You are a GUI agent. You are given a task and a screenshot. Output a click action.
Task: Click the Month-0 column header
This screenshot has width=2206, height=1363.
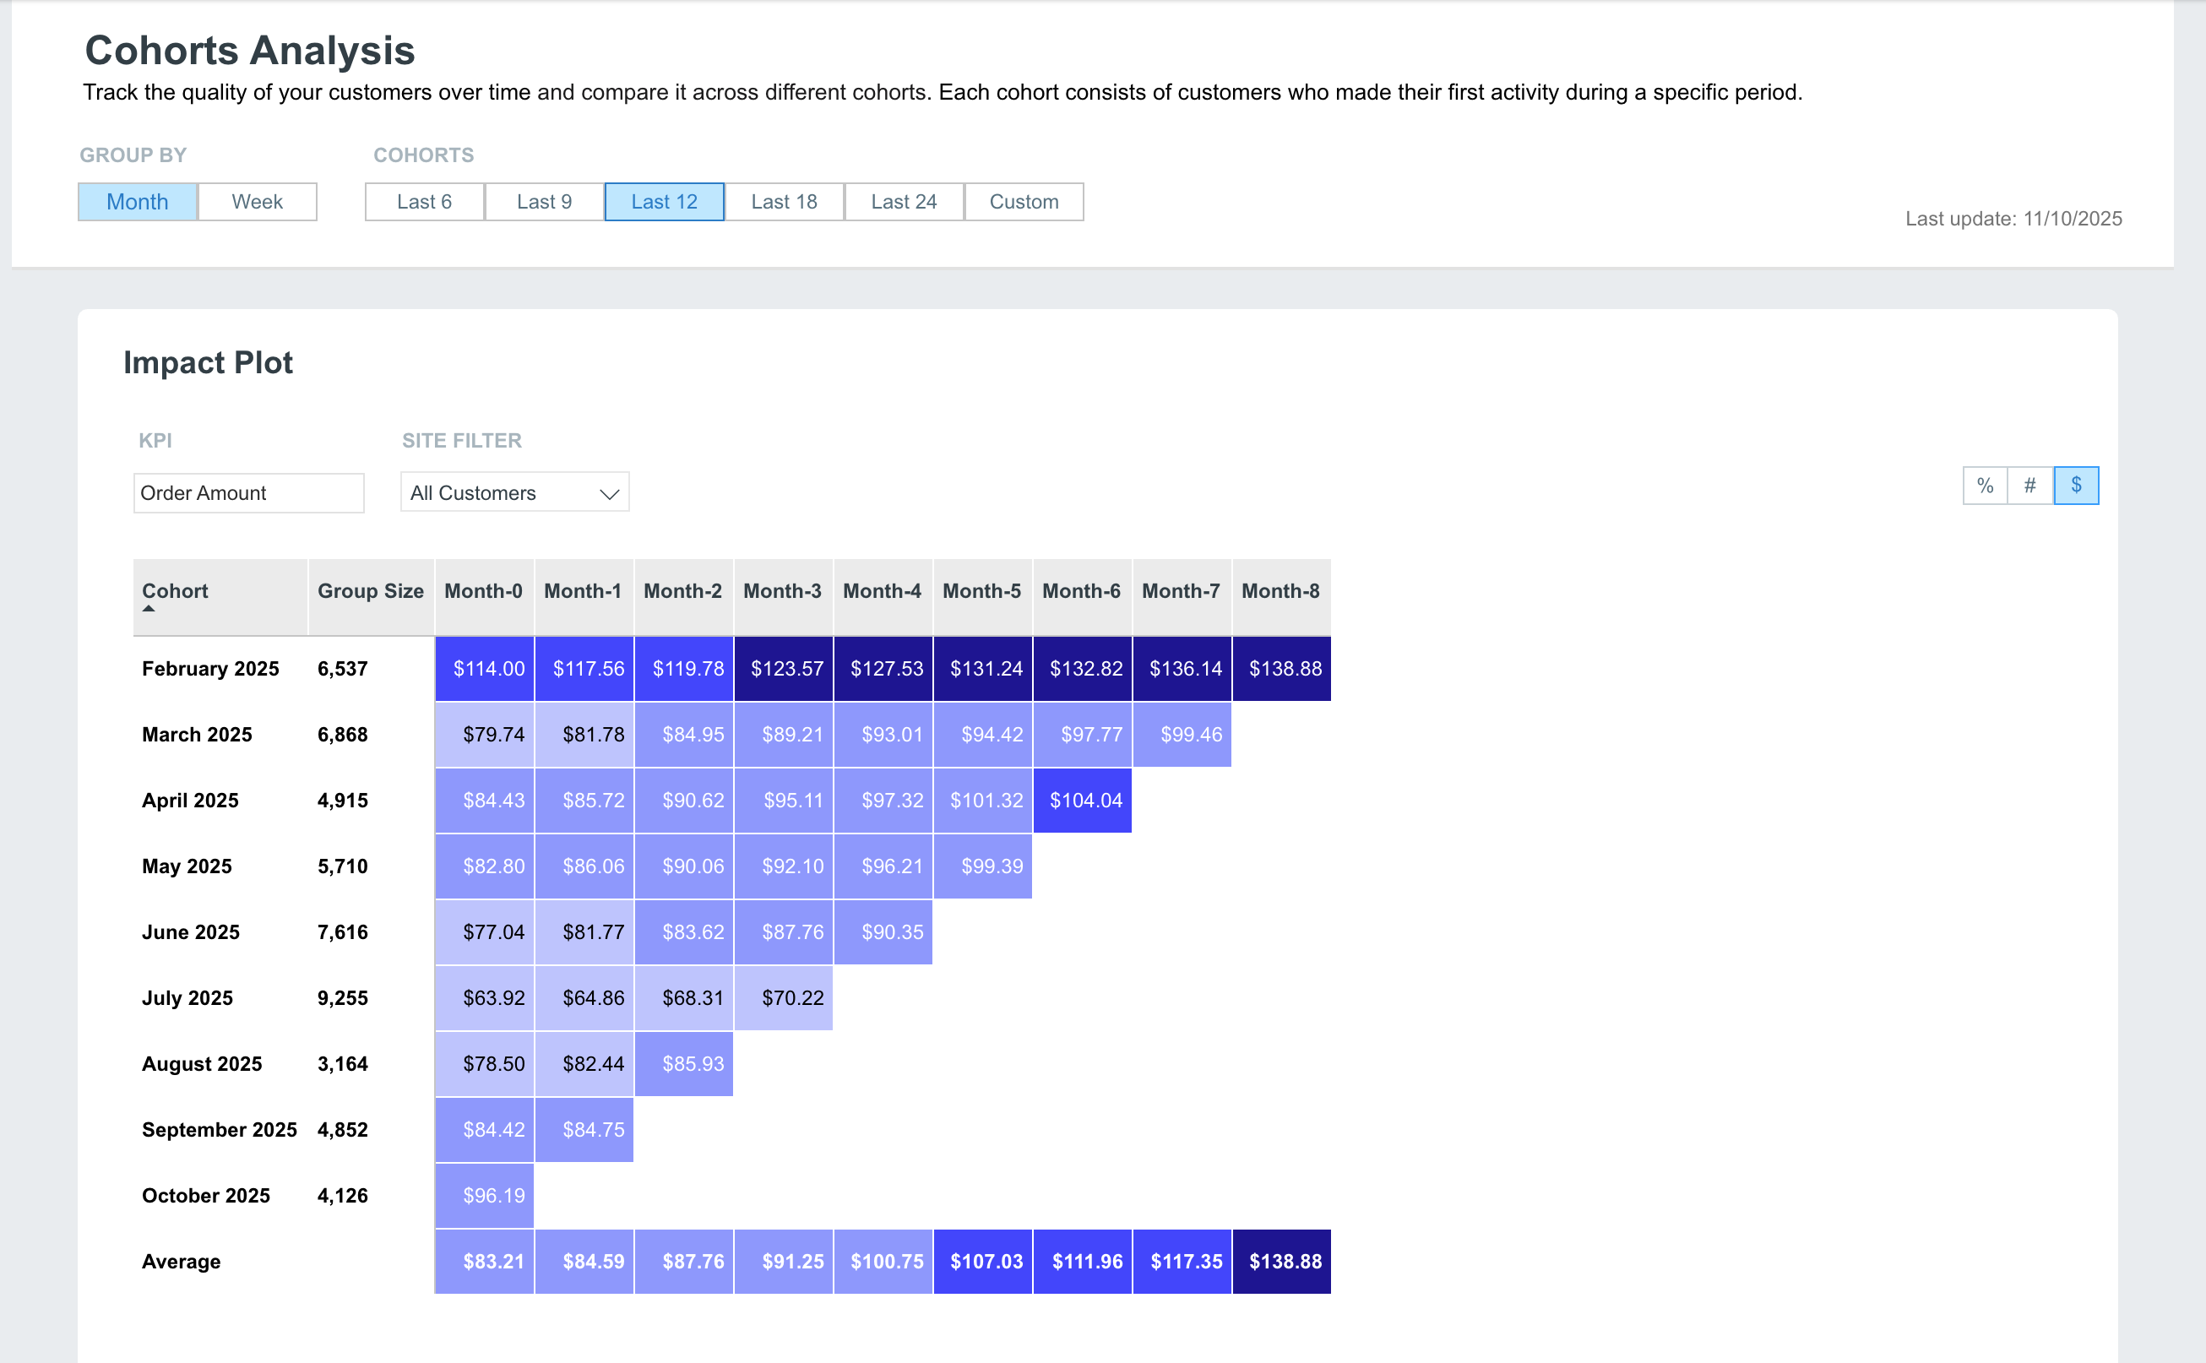(x=484, y=597)
